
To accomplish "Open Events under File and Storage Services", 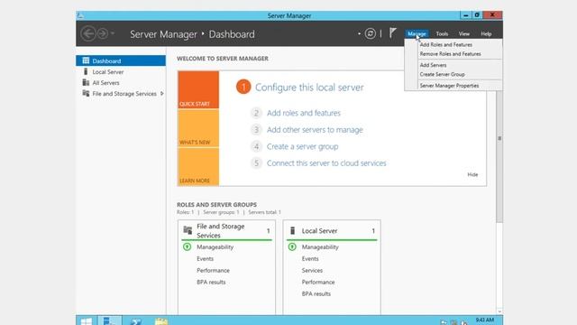I will (205, 259).
